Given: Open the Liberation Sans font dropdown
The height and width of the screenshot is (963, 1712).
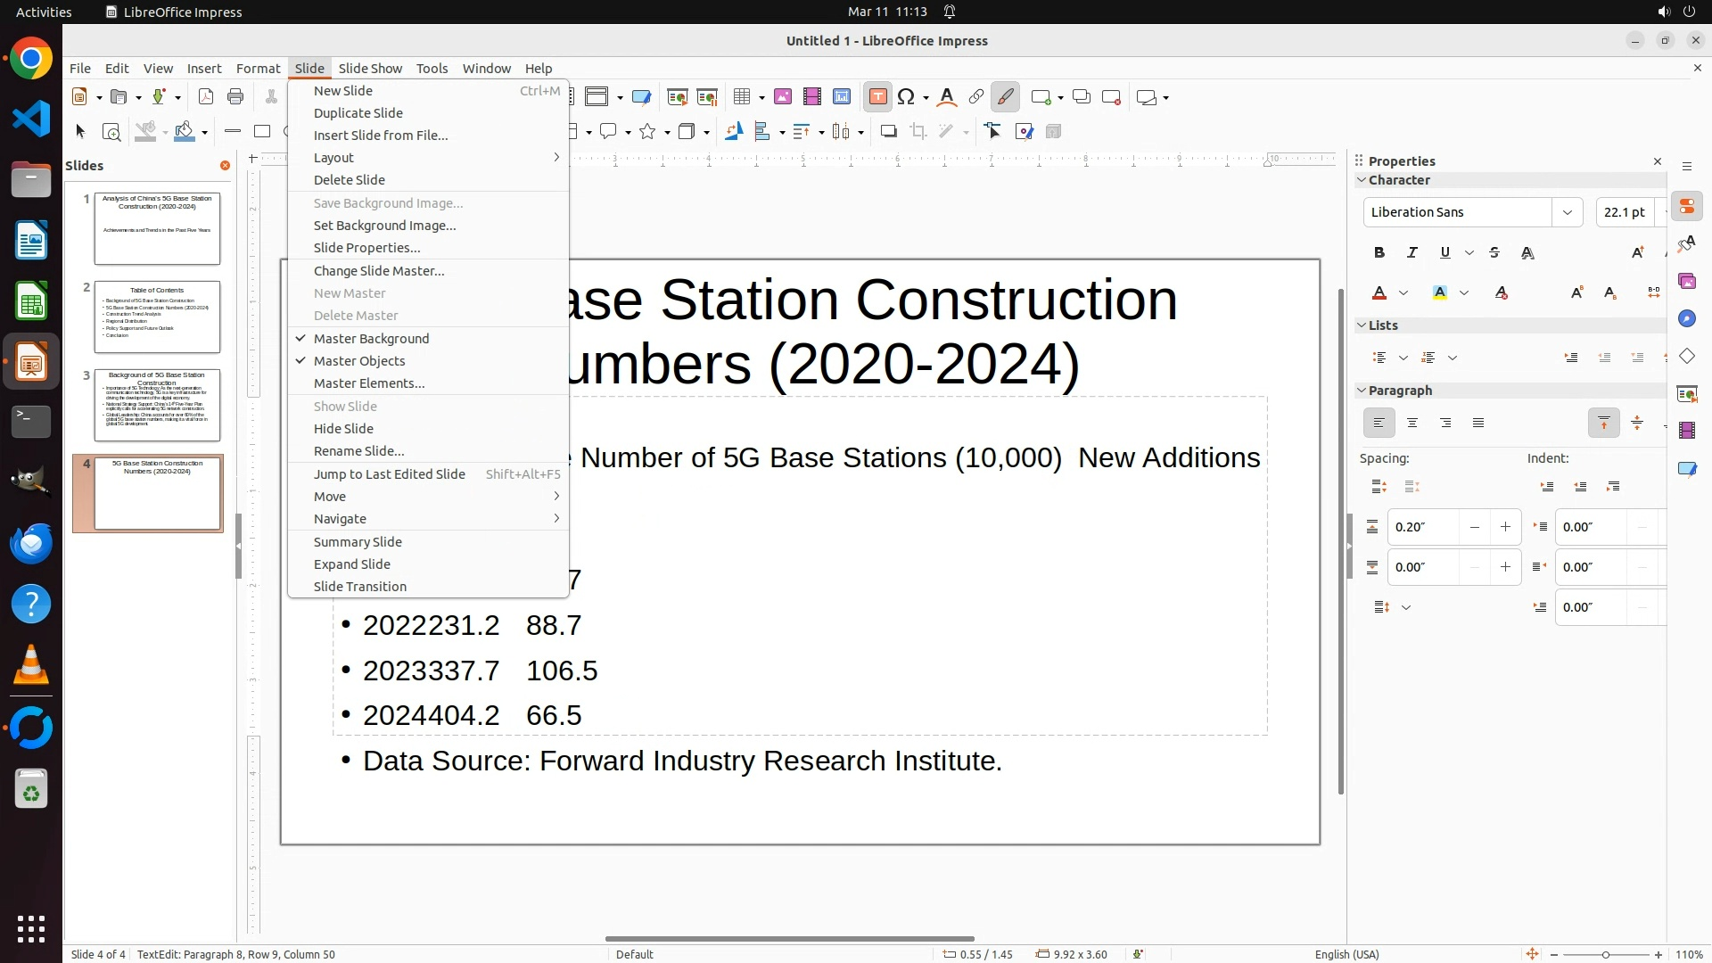Looking at the screenshot, I should 1567,212.
